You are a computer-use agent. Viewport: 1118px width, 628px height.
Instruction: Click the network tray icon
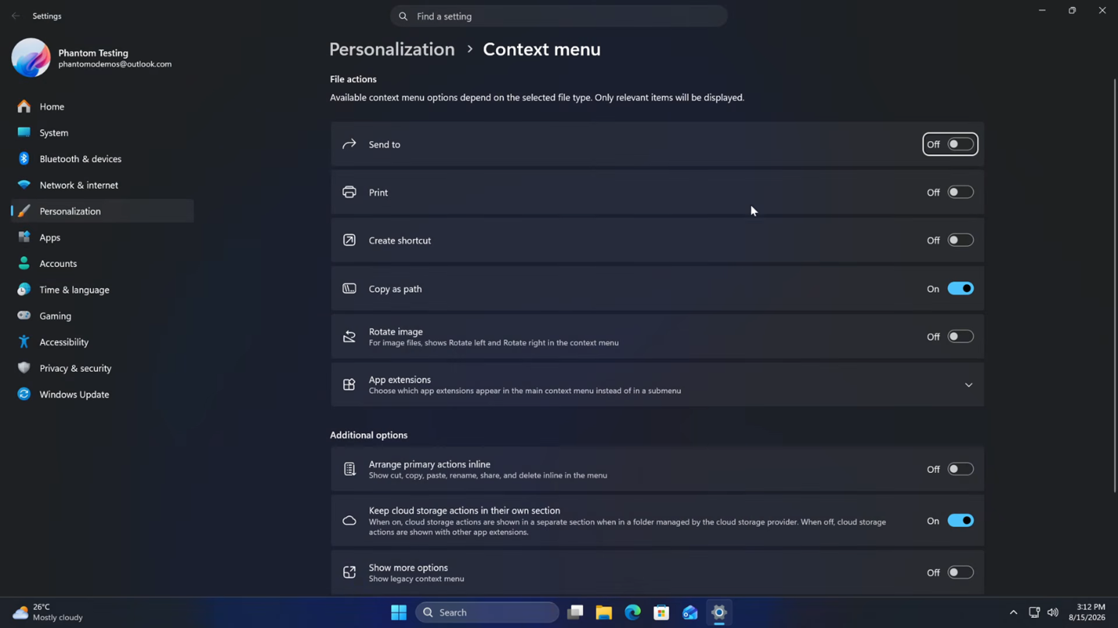click(x=1034, y=612)
